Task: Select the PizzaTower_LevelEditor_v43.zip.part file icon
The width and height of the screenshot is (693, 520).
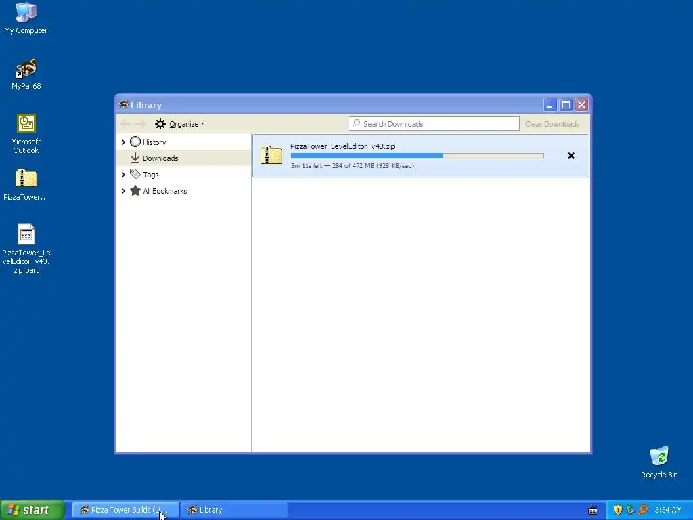Action: tap(26, 249)
